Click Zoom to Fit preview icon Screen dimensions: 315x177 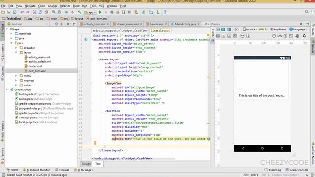291,36
